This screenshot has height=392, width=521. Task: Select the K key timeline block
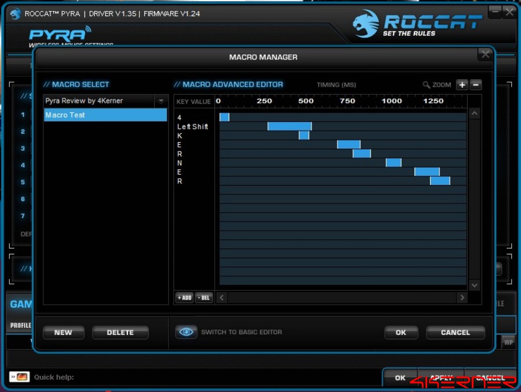[304, 135]
